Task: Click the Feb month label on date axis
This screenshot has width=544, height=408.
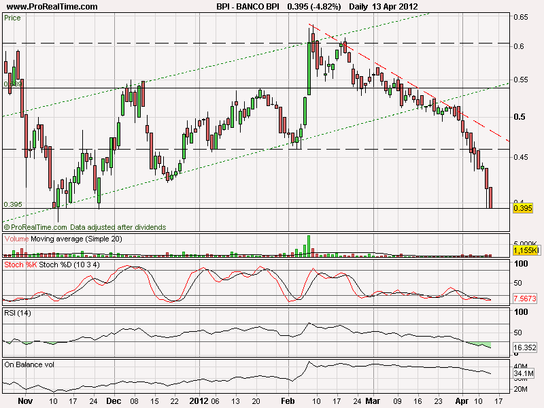Action: 288,401
